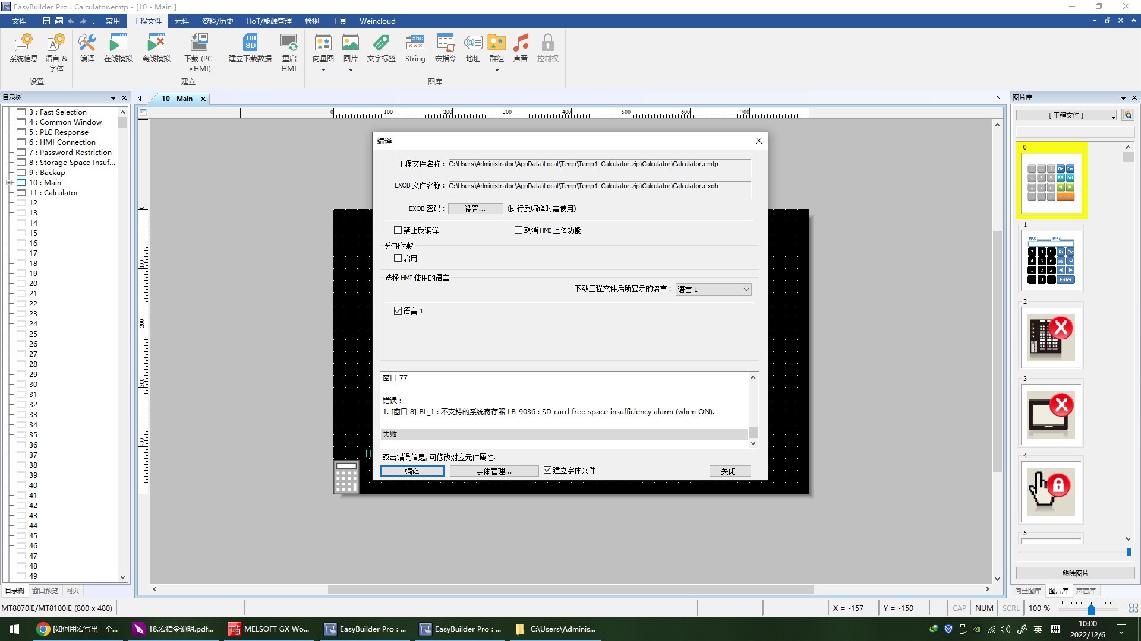Viewport: 1141px width, 641px height.
Task: Open the [工程文件] picture library dropdown
Action: 1066,115
